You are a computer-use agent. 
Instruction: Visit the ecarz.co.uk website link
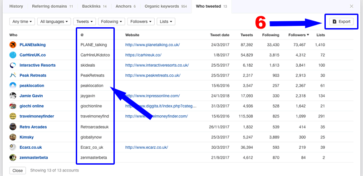tap(147, 147)
